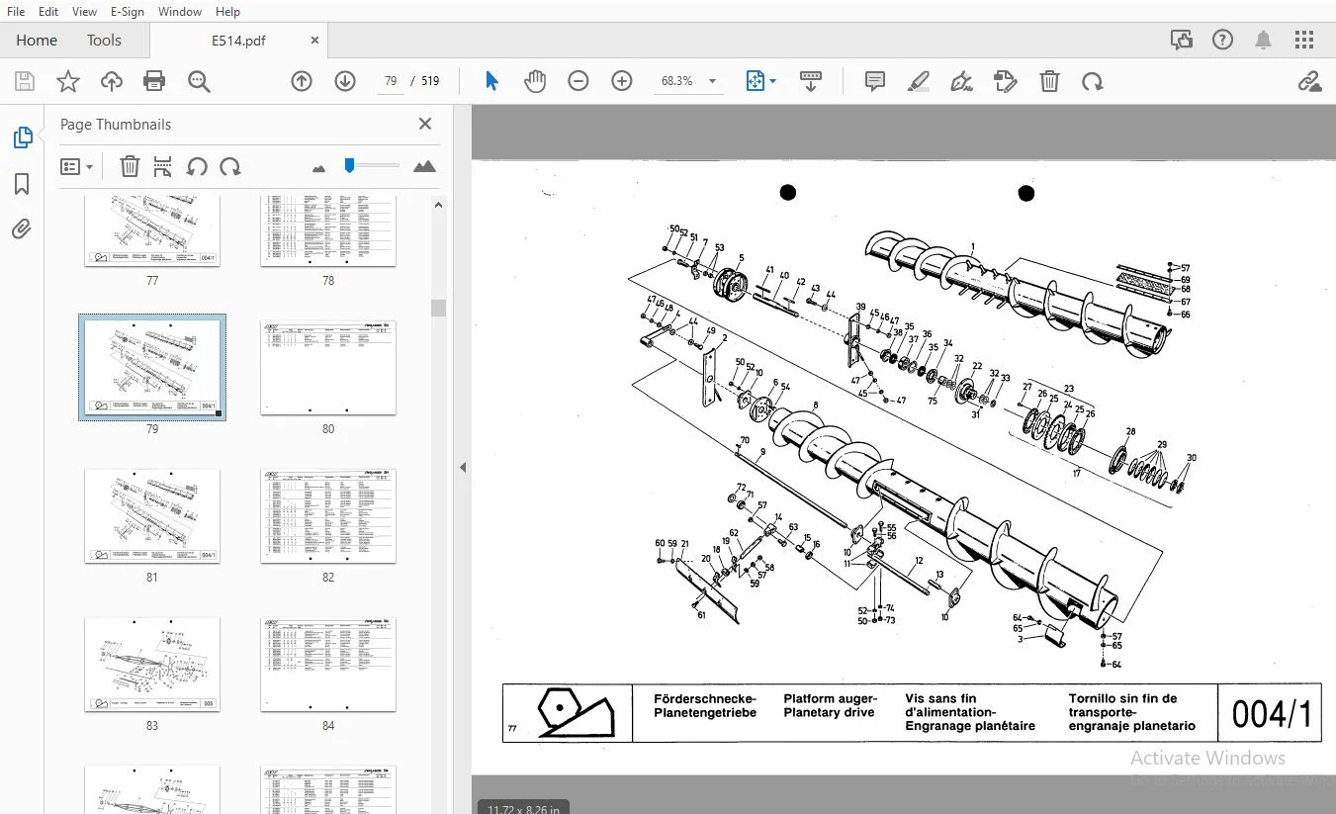Viewport: 1336px width, 814px height.
Task: Click the 004/1 figure number on the page
Action: 1272,713
